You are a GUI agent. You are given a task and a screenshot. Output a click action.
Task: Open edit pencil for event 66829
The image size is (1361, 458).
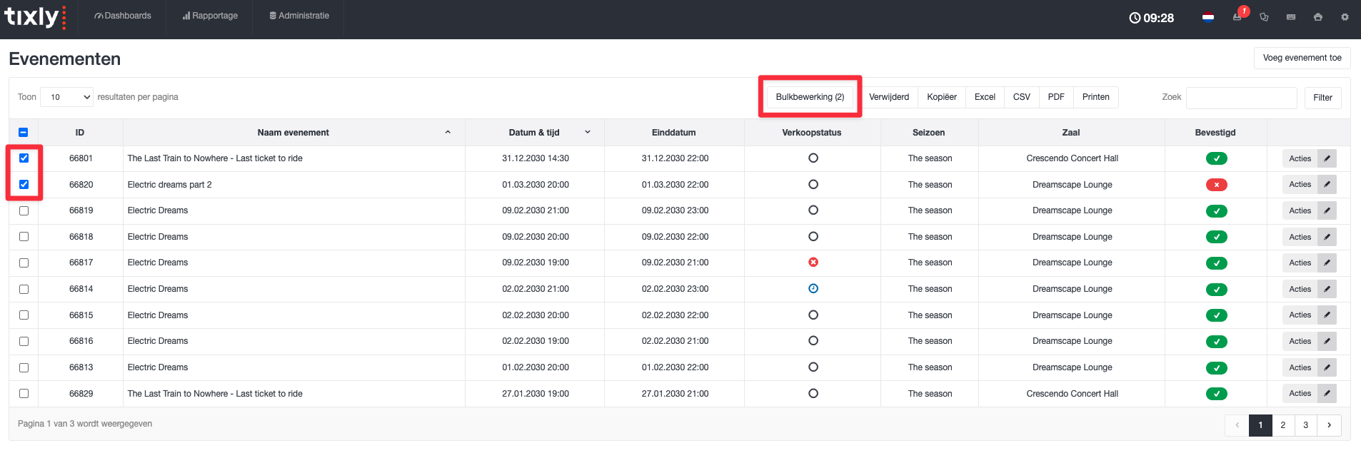pos(1327,394)
